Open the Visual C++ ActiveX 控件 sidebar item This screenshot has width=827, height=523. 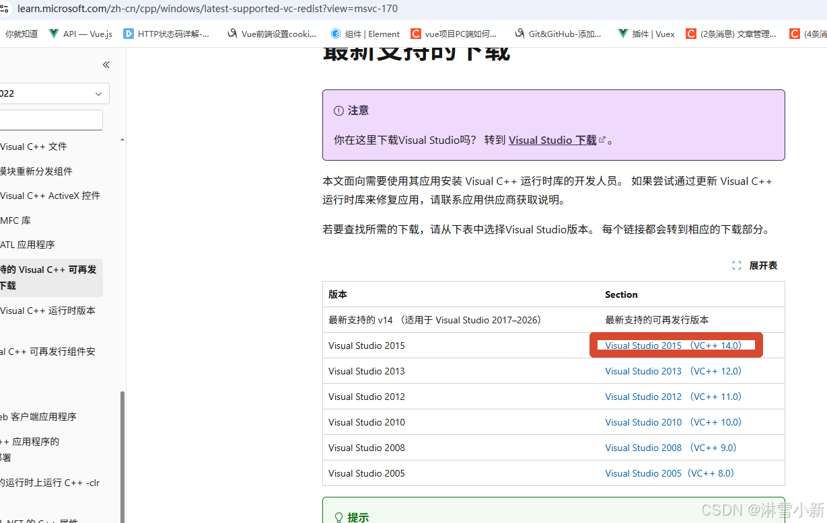click(50, 196)
